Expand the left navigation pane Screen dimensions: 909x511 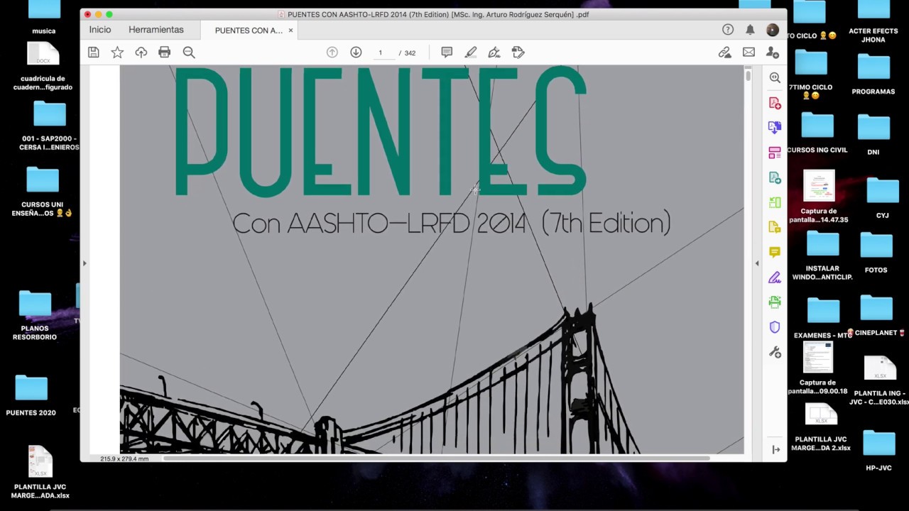[85, 263]
